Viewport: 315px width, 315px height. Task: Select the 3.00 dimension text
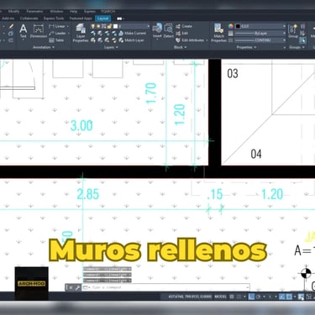(x=81, y=125)
